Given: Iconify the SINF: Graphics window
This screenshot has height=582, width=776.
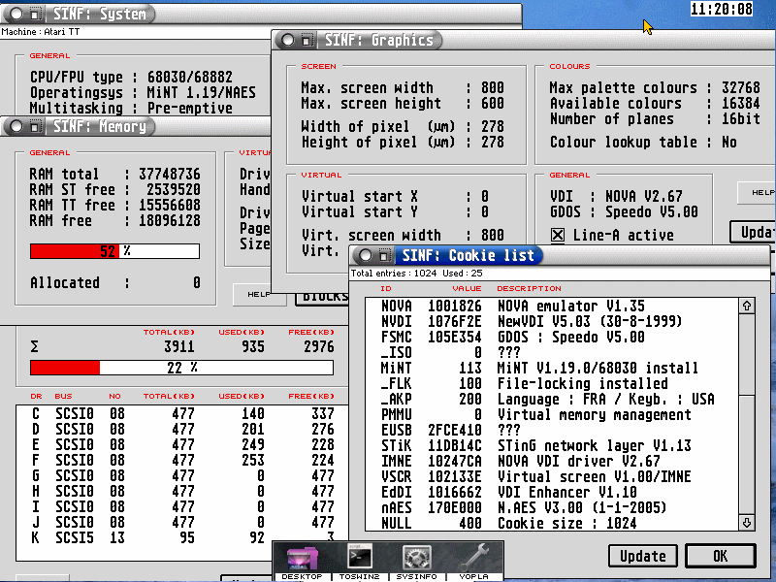Looking at the screenshot, I should (307, 40).
